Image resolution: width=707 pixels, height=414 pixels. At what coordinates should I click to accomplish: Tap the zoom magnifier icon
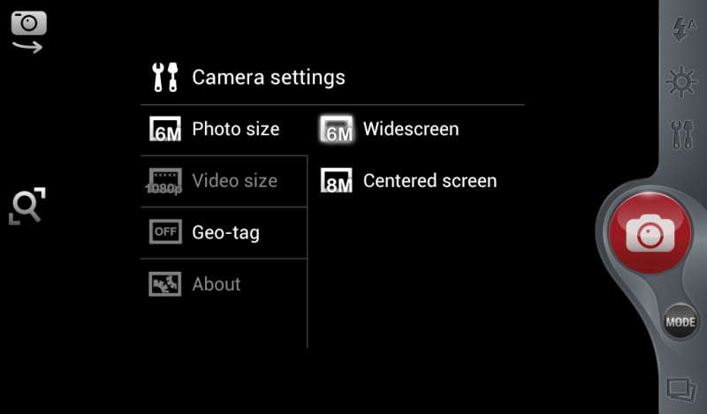pos(27,206)
